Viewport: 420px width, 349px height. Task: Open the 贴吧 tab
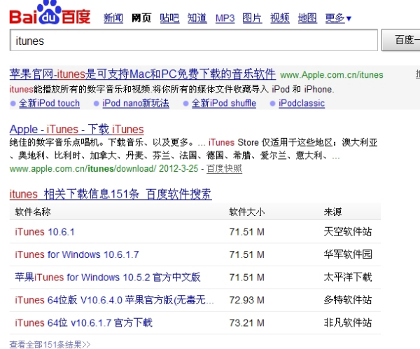[x=169, y=18]
